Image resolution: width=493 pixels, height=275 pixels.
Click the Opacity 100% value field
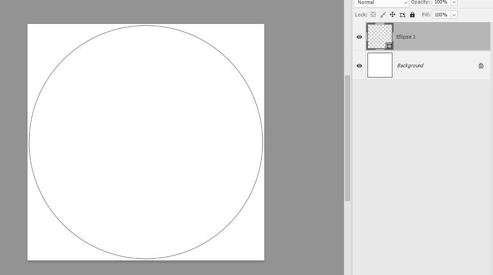coord(441,3)
